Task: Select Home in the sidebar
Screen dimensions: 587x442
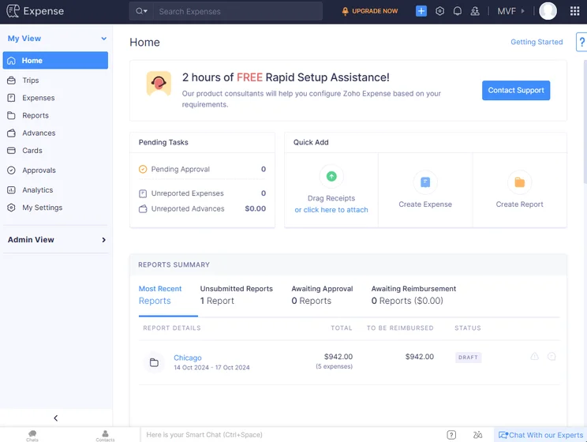Action: (55, 60)
